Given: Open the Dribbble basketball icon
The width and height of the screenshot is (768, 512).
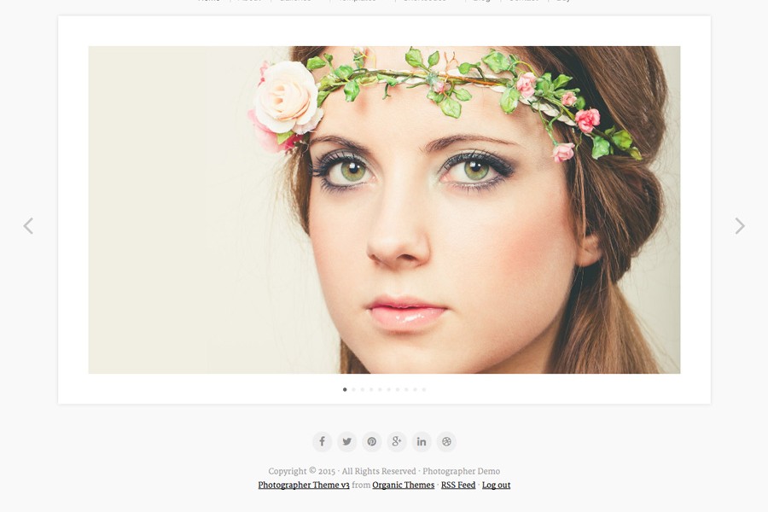Looking at the screenshot, I should pyautogui.click(x=446, y=441).
